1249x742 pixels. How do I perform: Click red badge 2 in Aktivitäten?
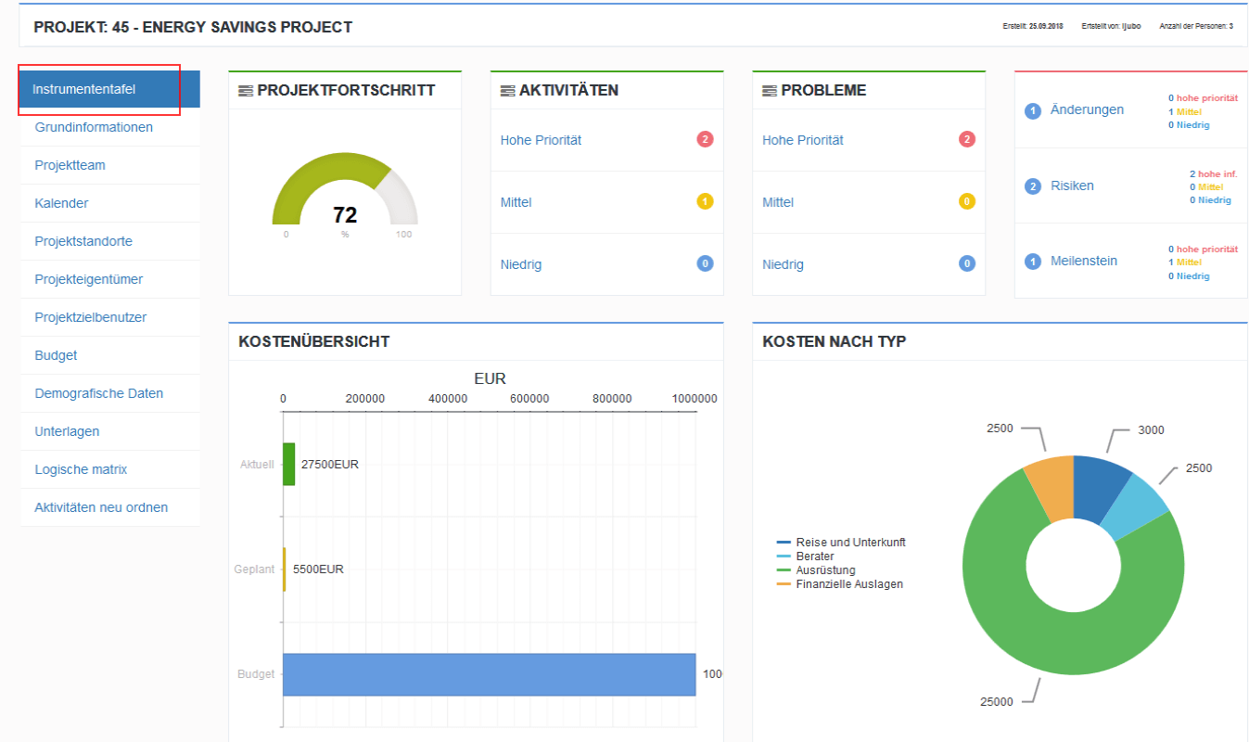[x=705, y=140]
